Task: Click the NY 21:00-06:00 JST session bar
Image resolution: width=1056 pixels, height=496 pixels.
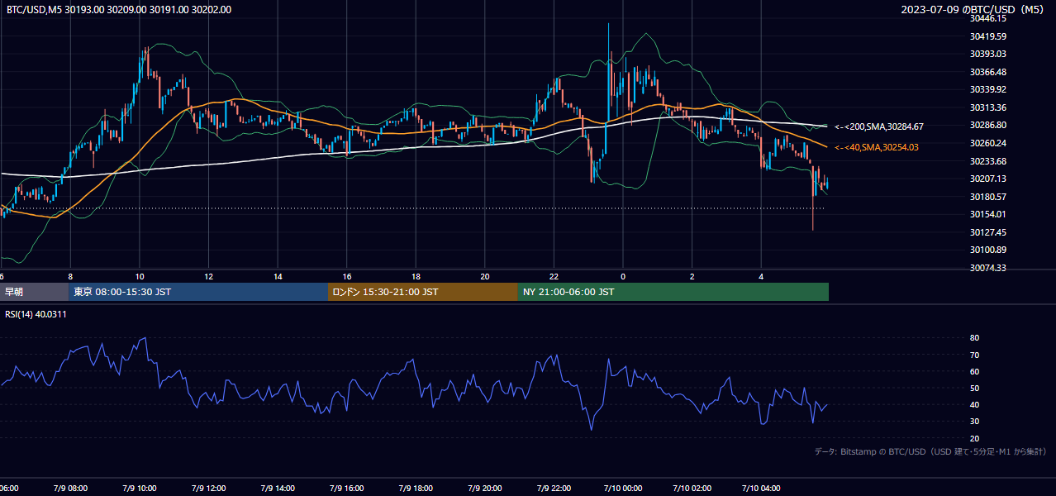Action: pyautogui.click(x=673, y=292)
